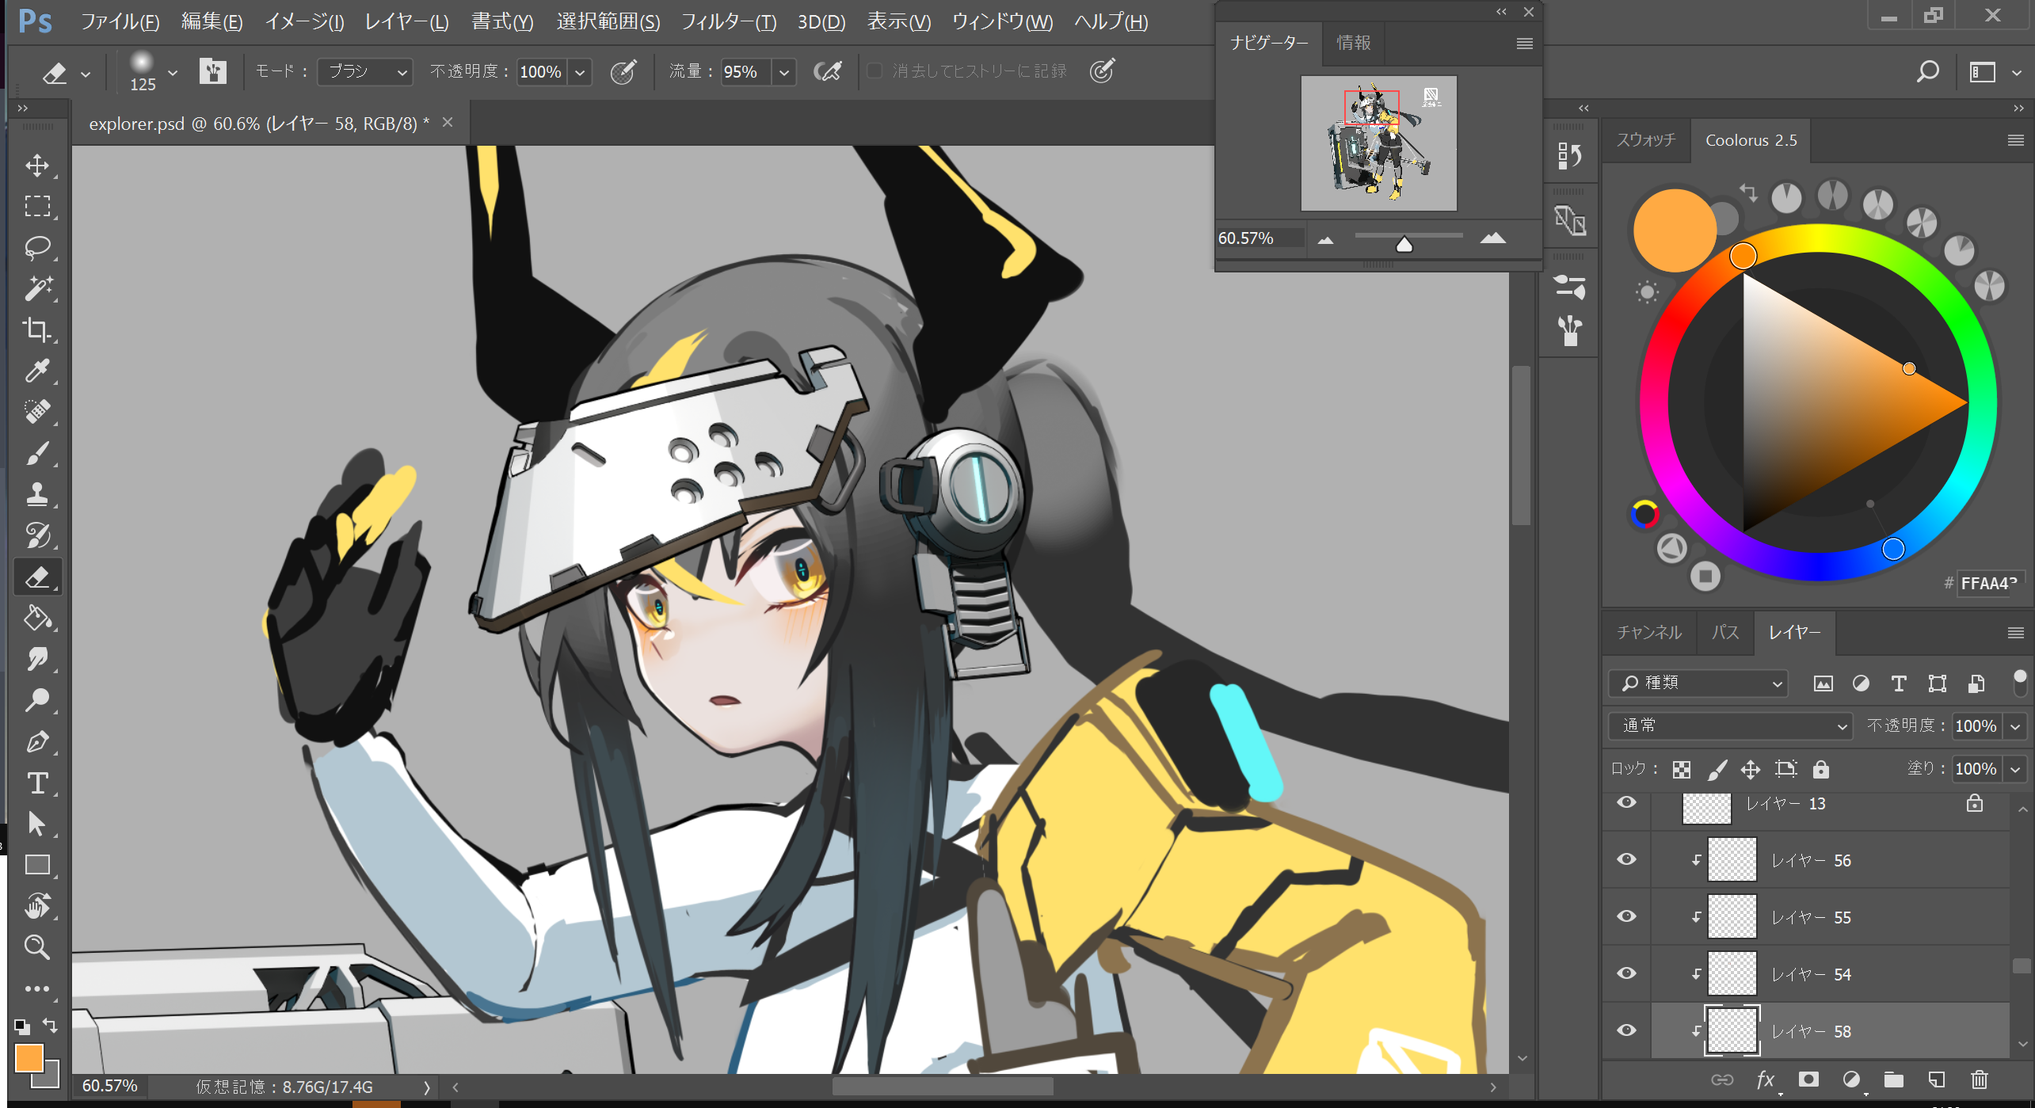Select the Crop tool

coord(37,330)
